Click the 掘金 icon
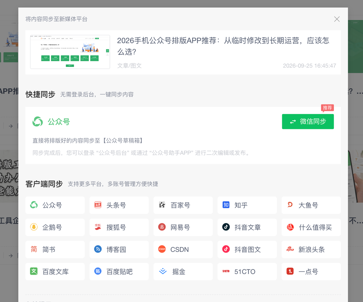 (x=163, y=271)
